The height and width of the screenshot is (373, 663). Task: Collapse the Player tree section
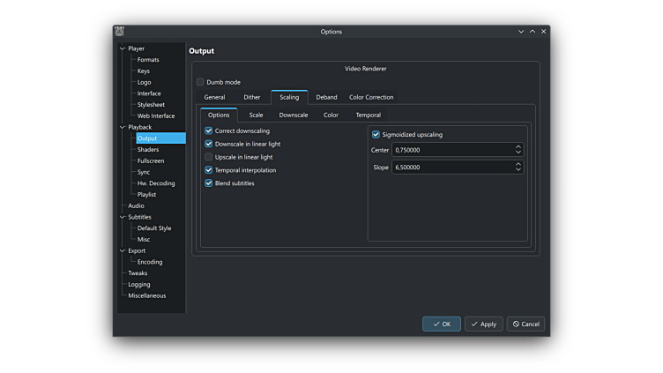(123, 48)
